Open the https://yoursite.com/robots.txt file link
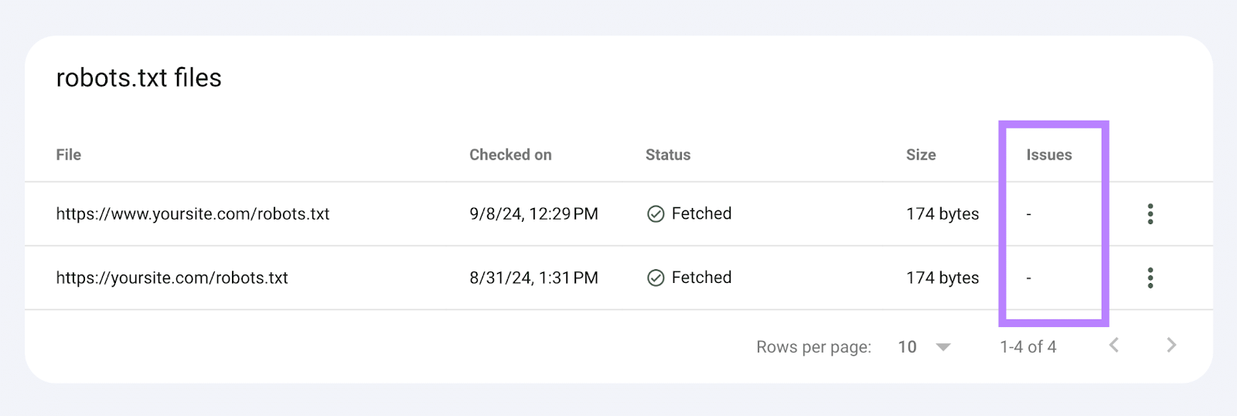This screenshot has width=1237, height=416. click(x=172, y=278)
